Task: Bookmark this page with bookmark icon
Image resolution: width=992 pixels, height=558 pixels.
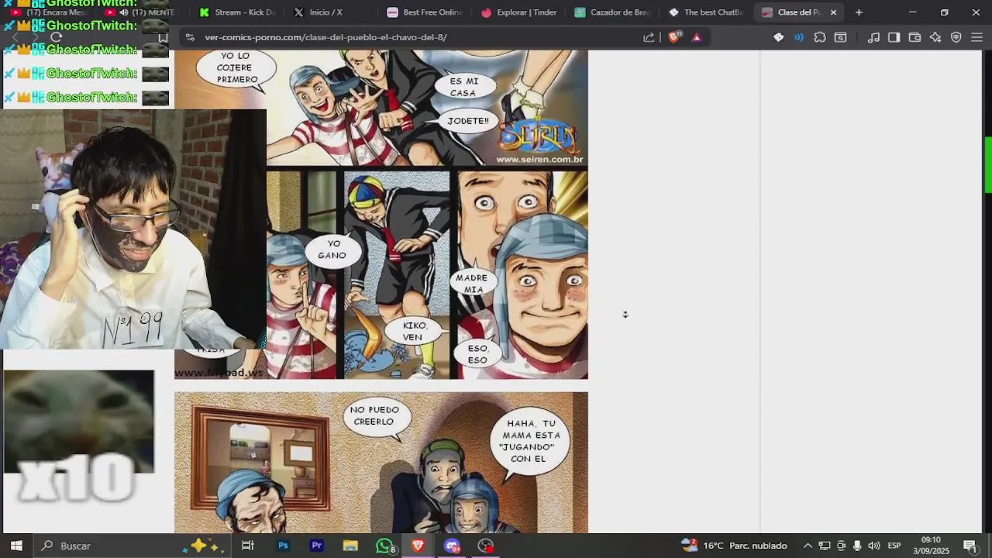Action: pos(163,37)
